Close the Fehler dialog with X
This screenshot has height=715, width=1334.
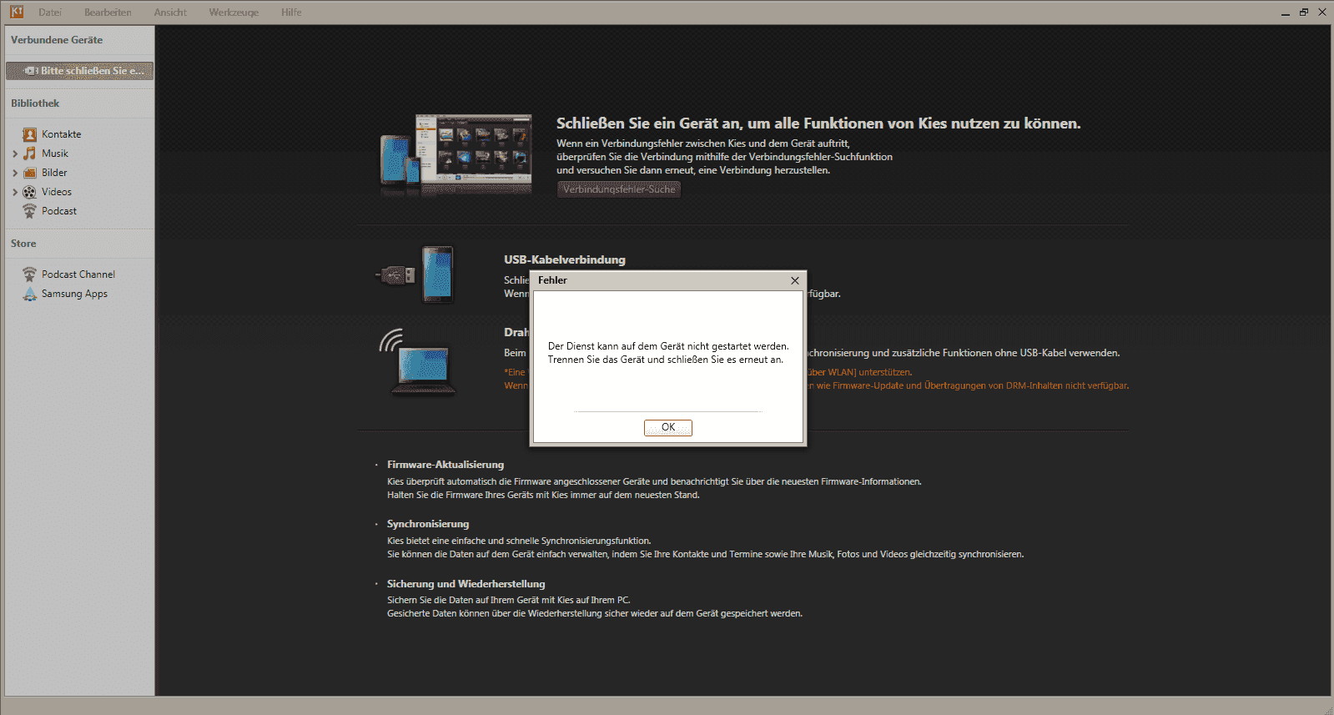795,280
